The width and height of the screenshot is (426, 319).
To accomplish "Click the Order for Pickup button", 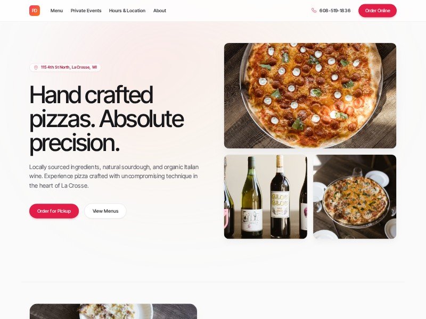I will [54, 211].
